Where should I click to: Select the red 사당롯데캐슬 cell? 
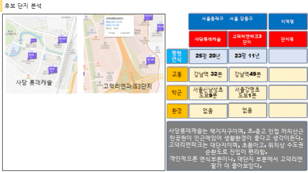point(208,39)
